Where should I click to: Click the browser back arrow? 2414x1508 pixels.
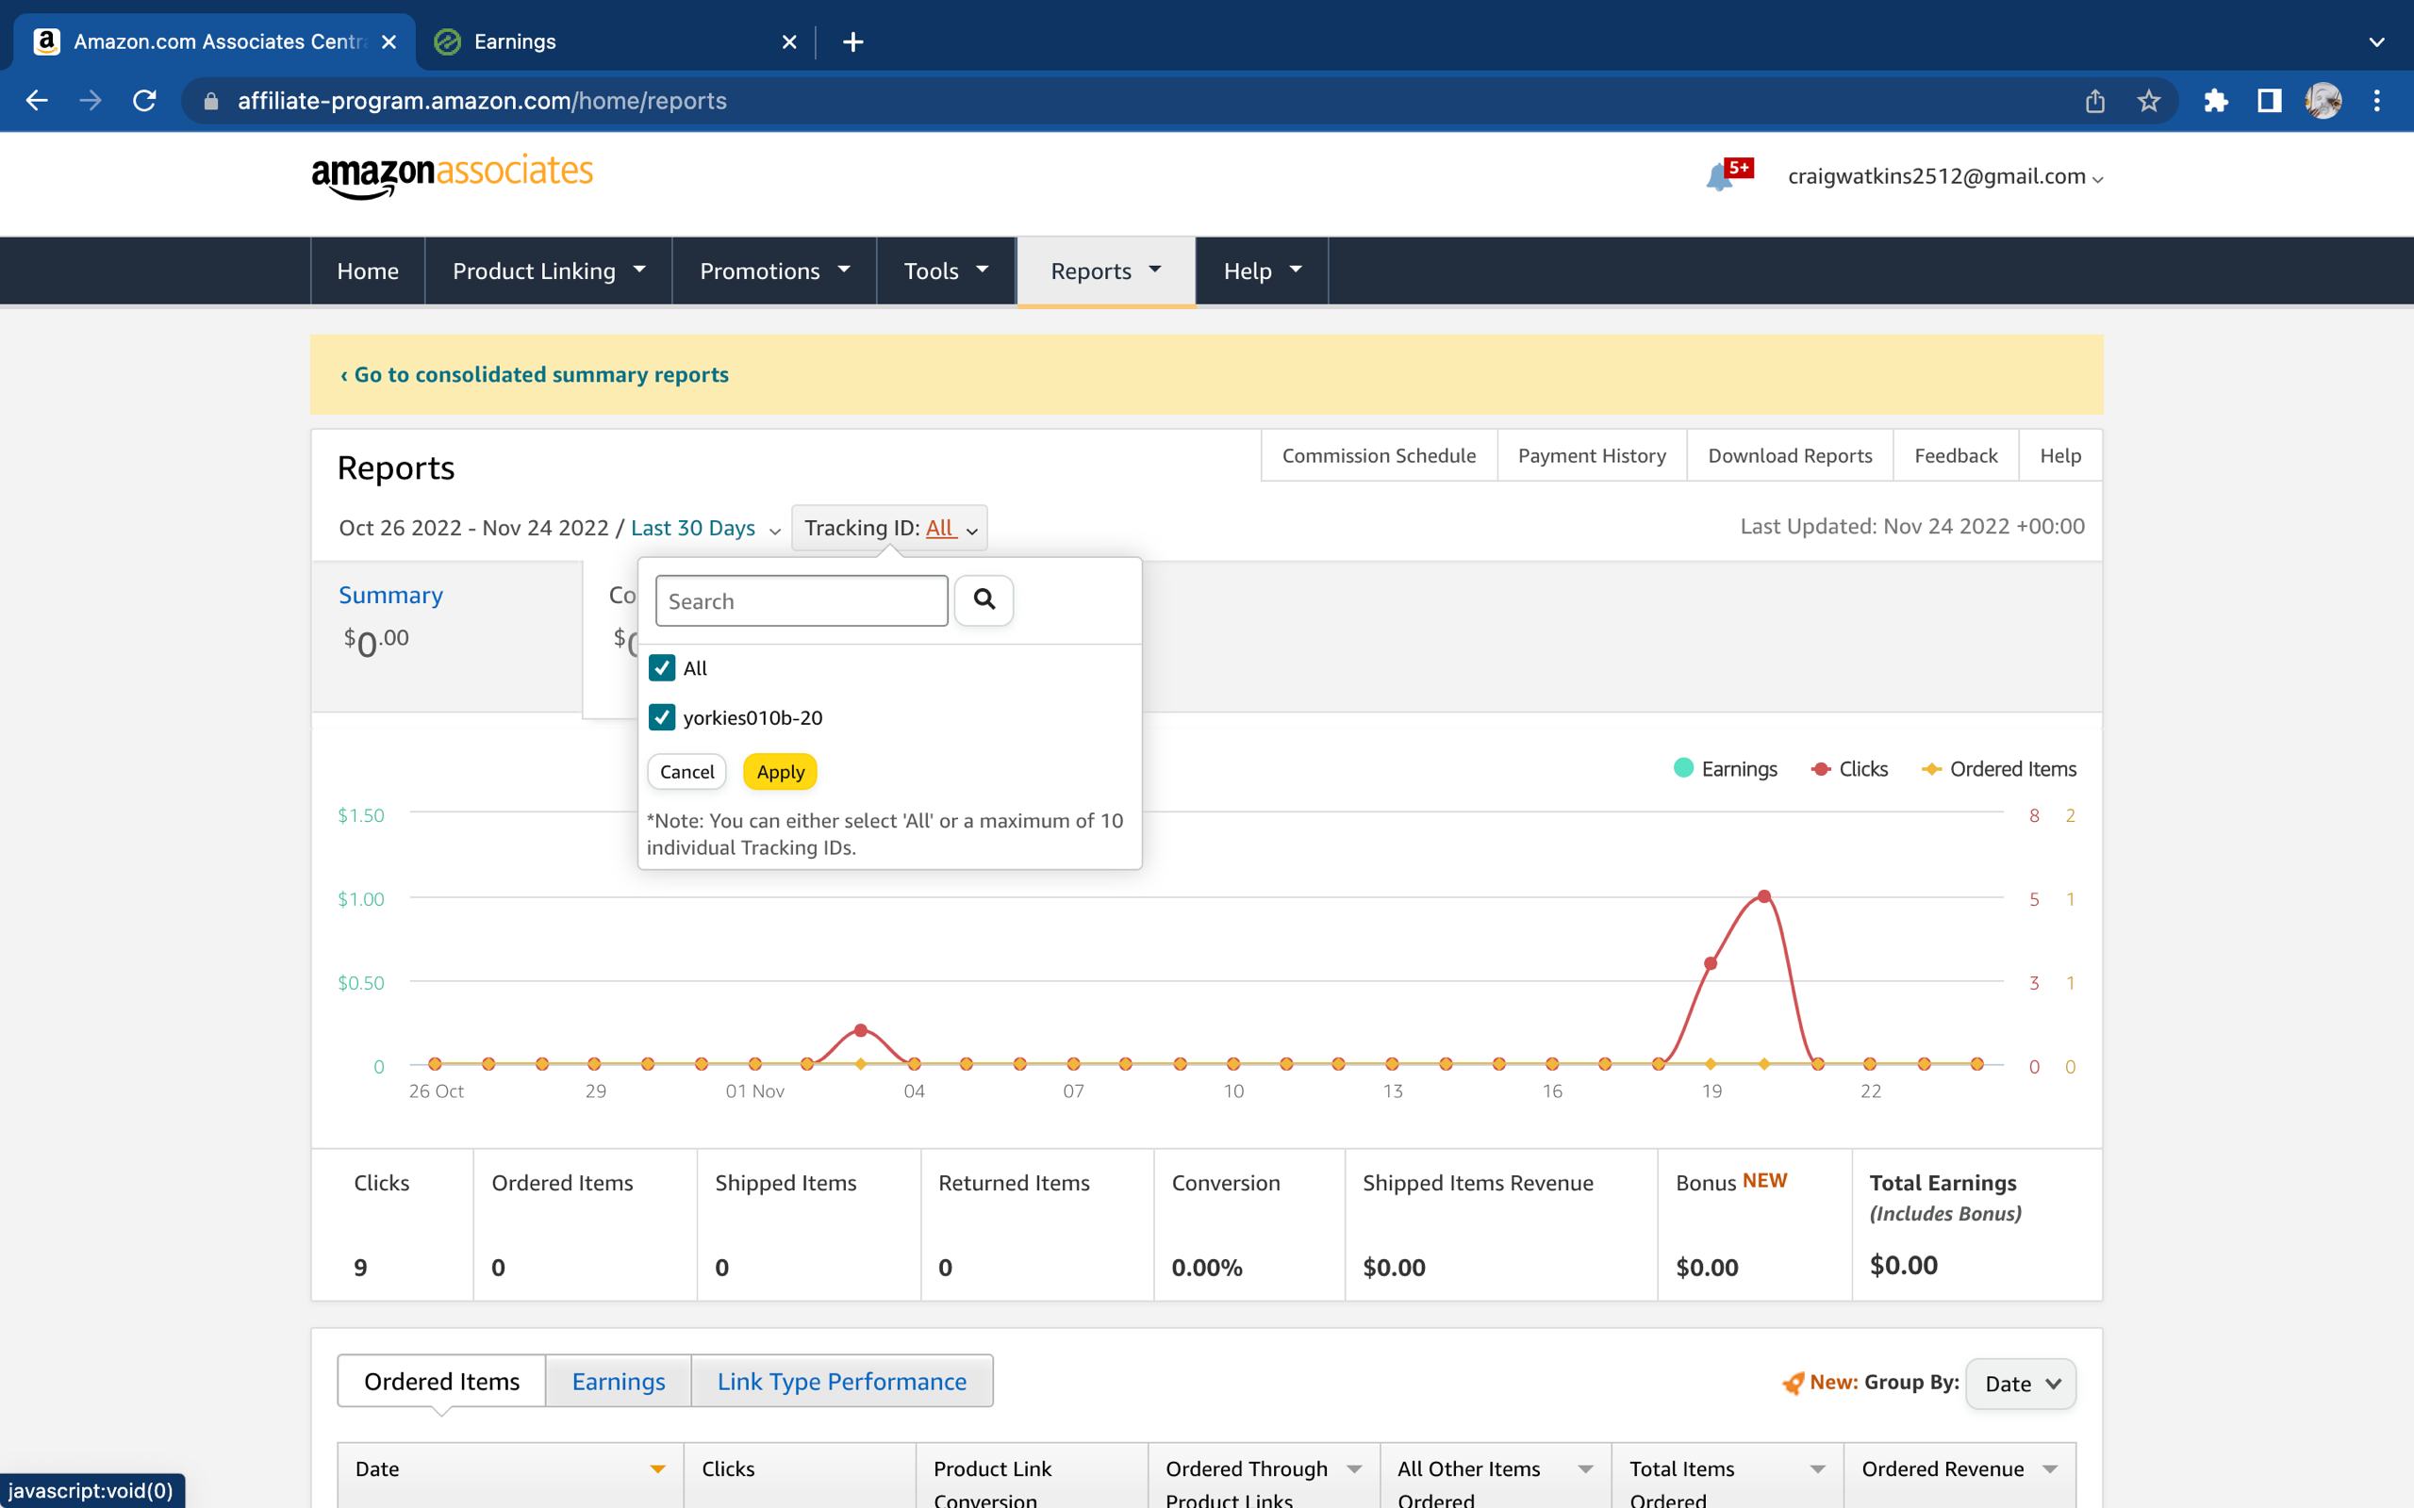[37, 101]
